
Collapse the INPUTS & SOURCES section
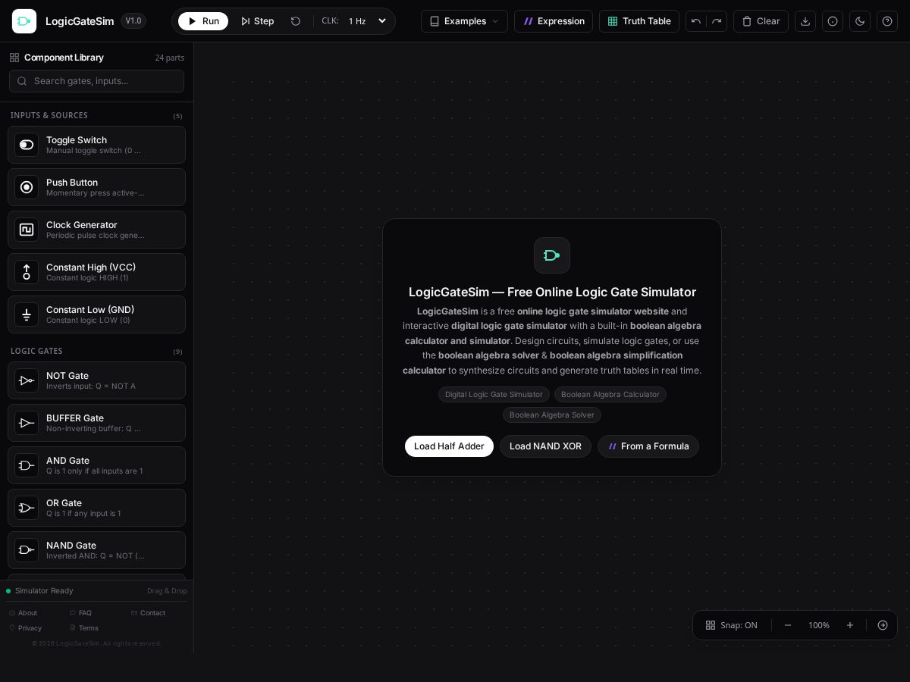(x=96, y=116)
